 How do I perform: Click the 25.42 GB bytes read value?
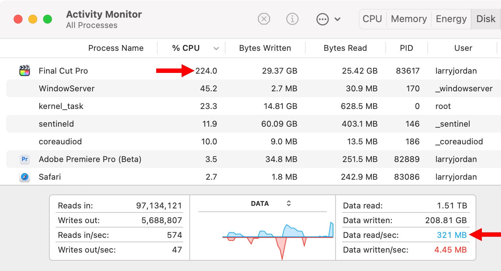(x=359, y=71)
